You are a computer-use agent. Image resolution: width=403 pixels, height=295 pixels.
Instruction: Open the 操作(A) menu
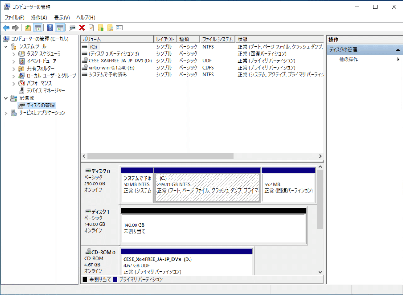click(39, 17)
